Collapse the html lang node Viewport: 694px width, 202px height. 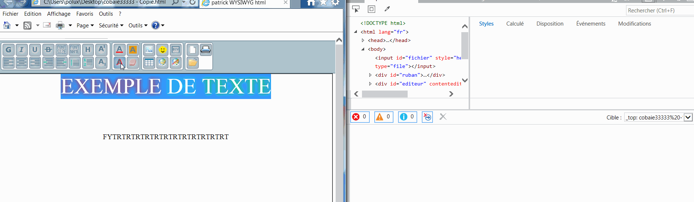355,32
